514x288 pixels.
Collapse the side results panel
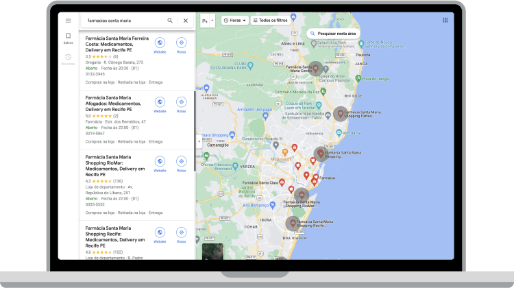pos(199,141)
